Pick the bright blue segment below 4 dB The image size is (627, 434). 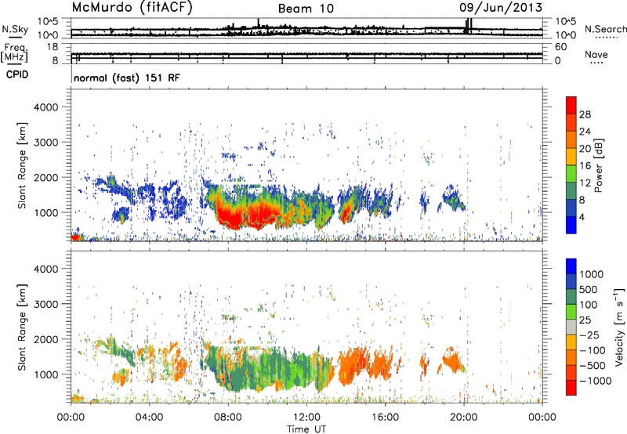571,226
